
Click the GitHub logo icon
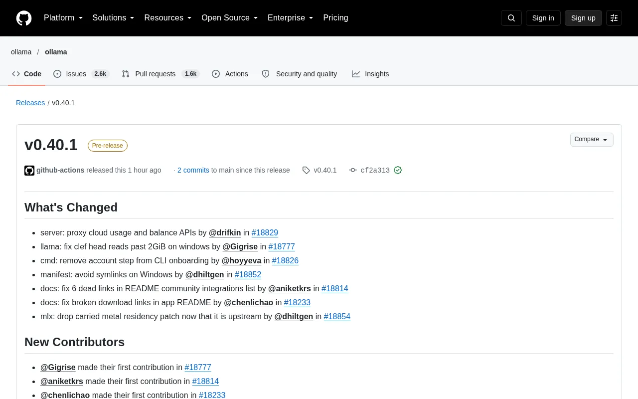[24, 18]
